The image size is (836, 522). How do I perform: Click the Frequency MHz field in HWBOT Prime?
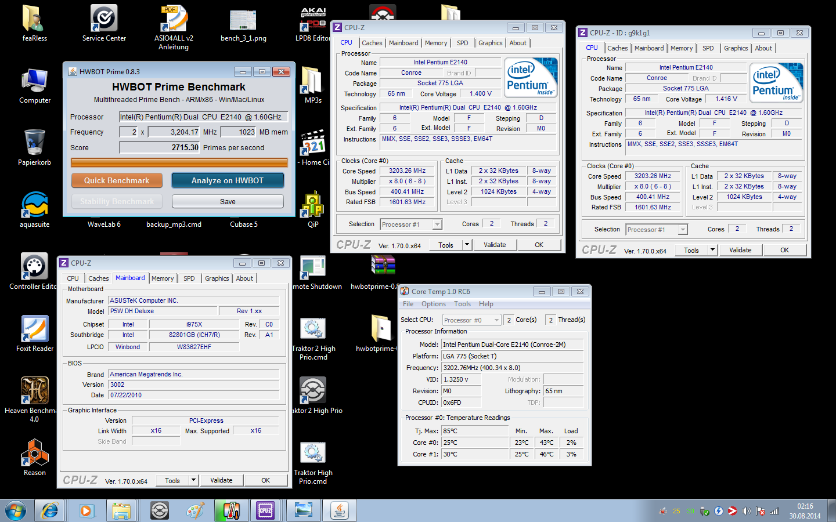(174, 132)
